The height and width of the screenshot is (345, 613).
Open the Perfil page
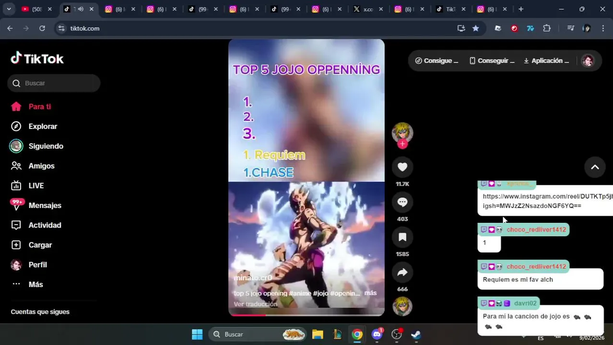pyautogui.click(x=30, y=264)
